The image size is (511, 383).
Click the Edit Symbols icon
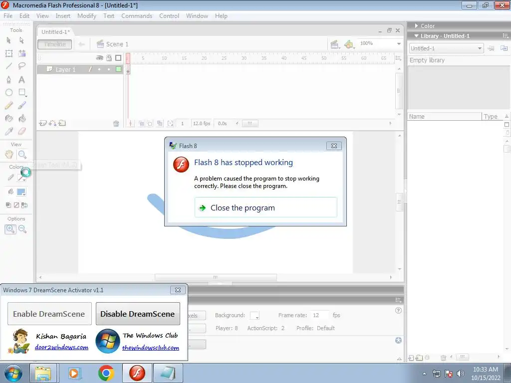coord(349,44)
